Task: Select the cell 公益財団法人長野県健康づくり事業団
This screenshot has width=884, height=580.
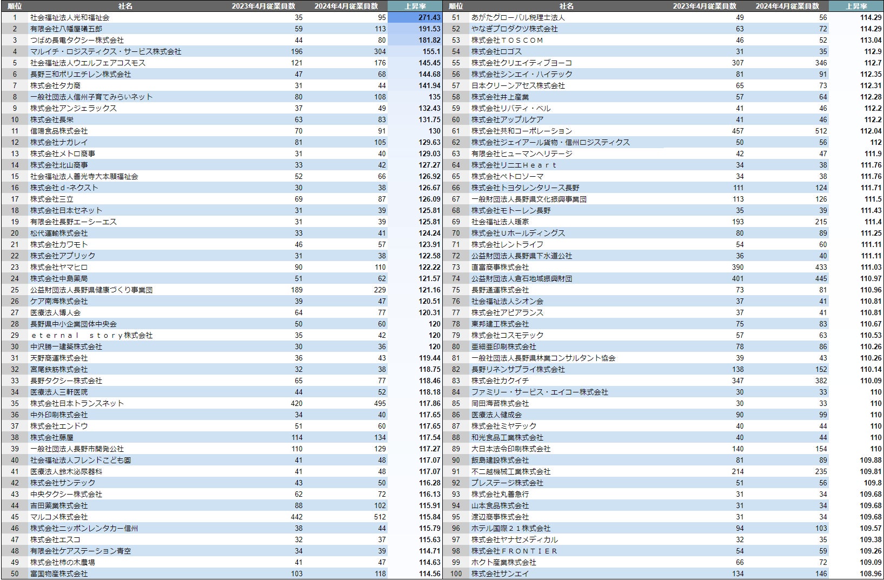Action: (x=91, y=290)
